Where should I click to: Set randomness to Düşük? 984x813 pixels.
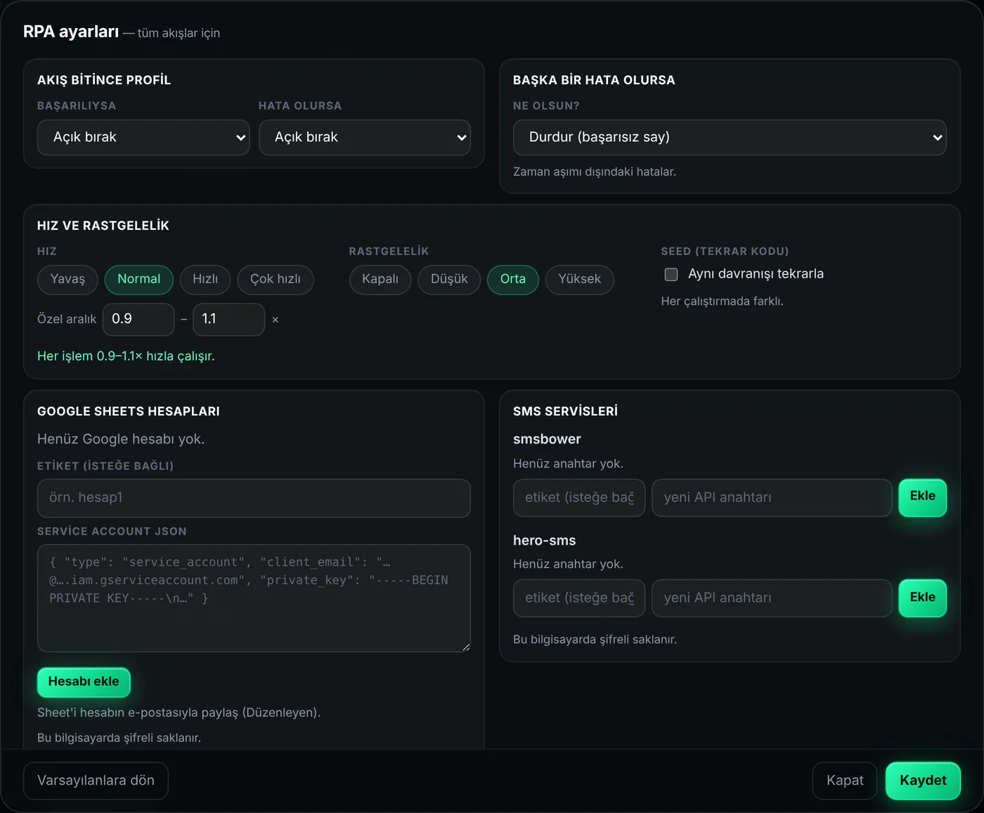449,279
